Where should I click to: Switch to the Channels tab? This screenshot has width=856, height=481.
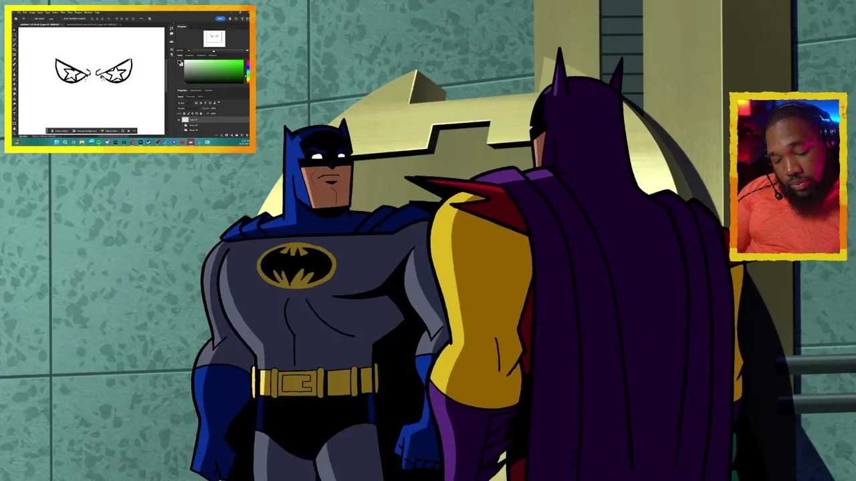[190, 97]
